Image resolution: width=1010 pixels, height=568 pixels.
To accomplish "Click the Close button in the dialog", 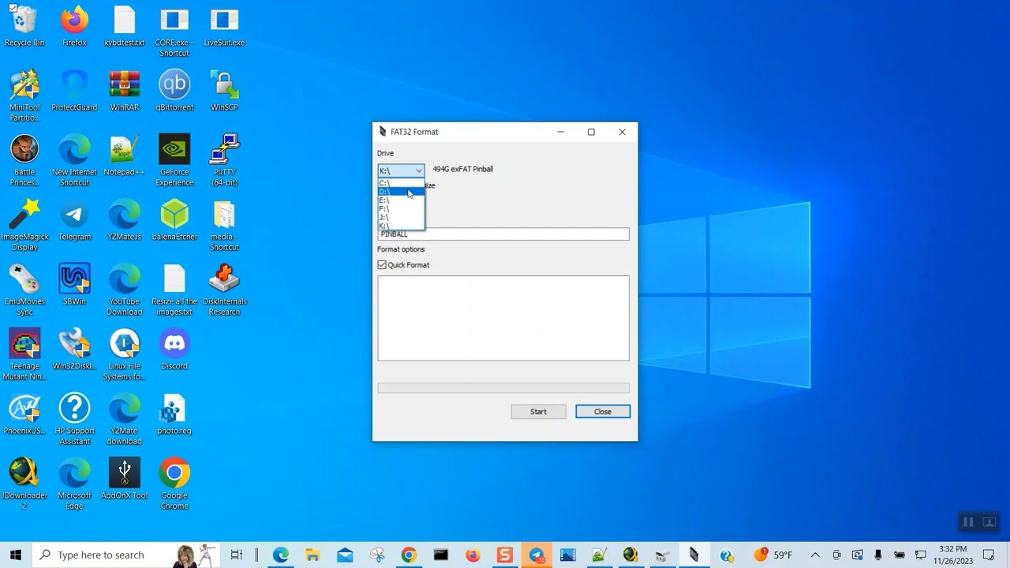I will tap(603, 412).
